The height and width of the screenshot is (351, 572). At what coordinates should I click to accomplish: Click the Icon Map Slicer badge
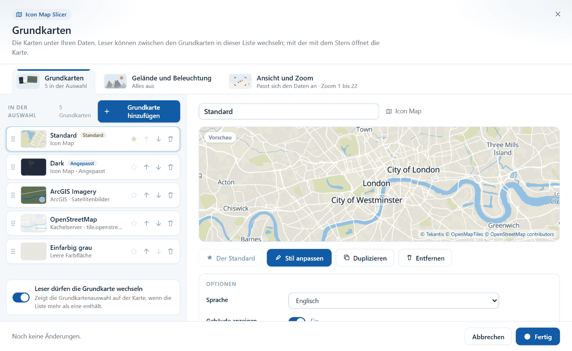(x=41, y=15)
